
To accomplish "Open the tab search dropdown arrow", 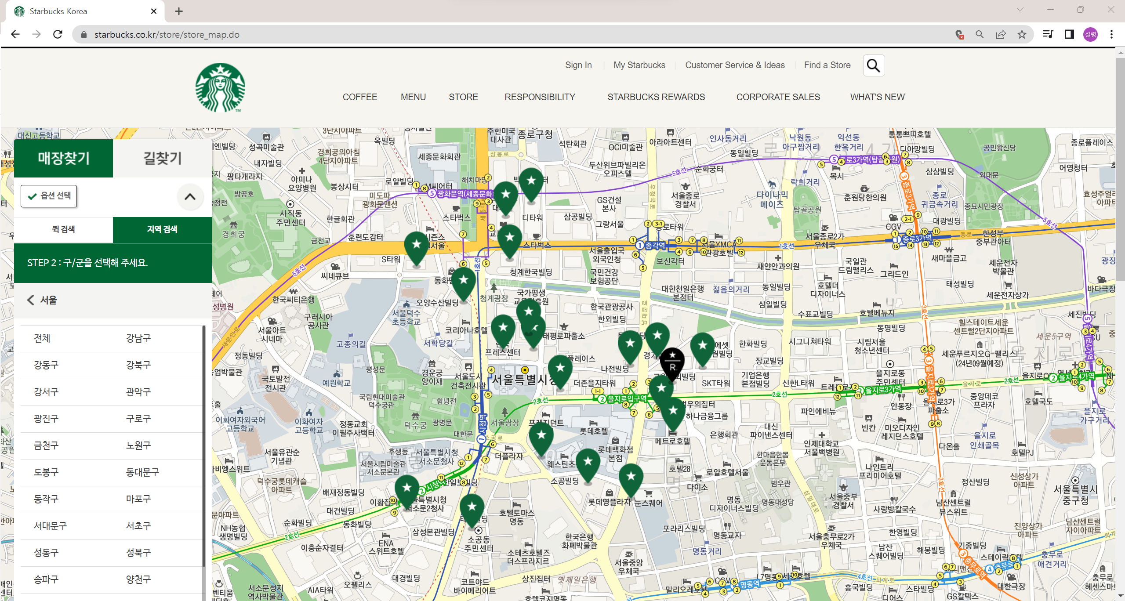I will pyautogui.click(x=1020, y=10).
